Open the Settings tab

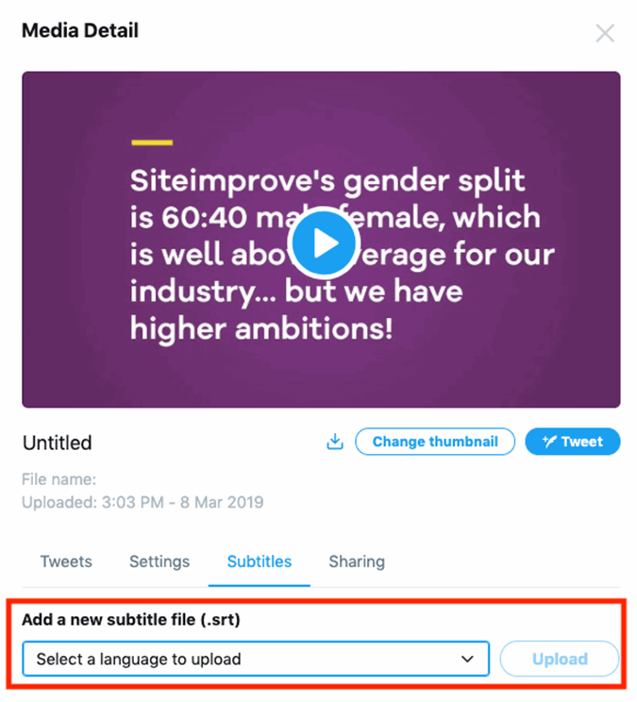coord(159,561)
